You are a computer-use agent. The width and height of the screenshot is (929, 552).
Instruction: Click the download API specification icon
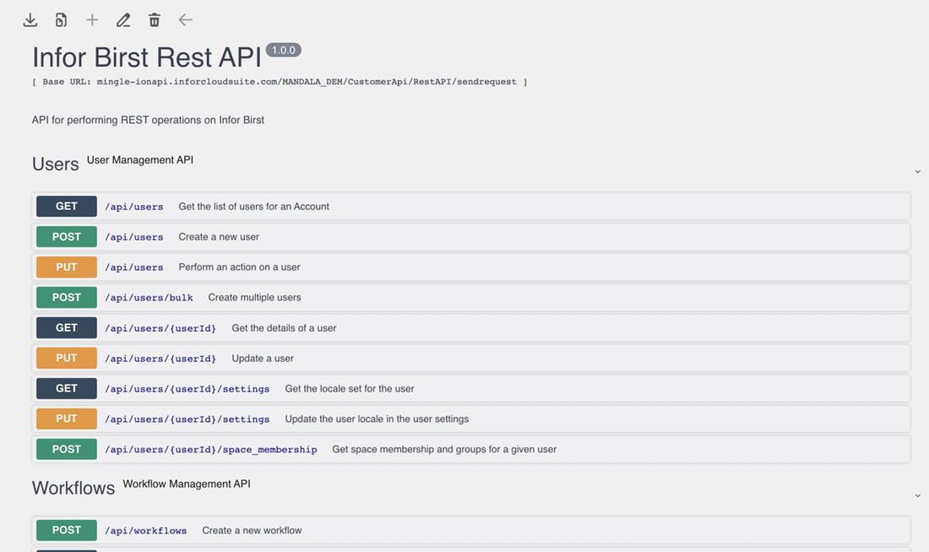point(30,19)
